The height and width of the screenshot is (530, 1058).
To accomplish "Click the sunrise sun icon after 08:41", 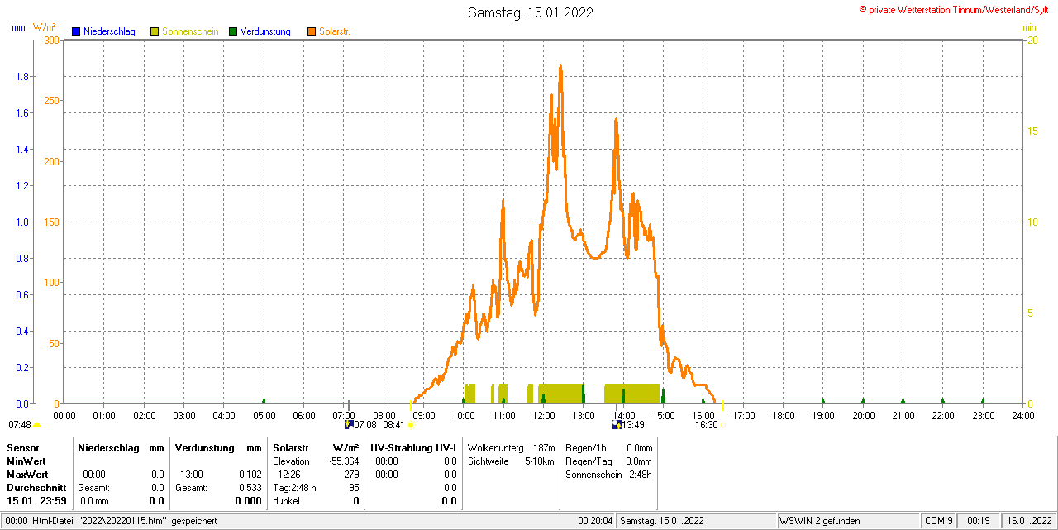I will [x=410, y=425].
